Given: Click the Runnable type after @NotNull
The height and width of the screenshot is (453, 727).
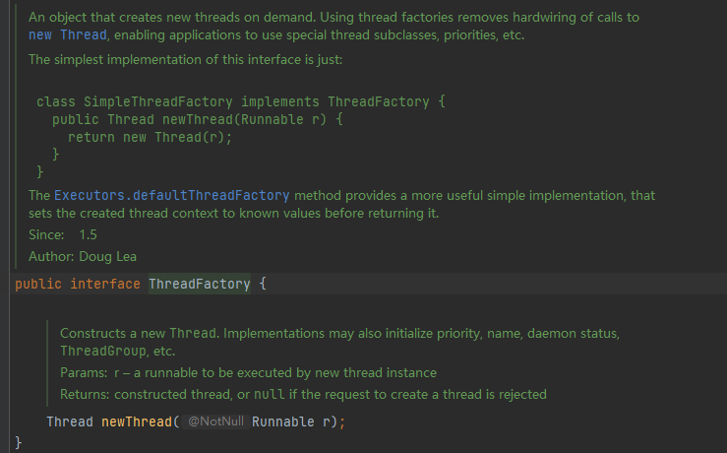Looking at the screenshot, I should tap(283, 421).
